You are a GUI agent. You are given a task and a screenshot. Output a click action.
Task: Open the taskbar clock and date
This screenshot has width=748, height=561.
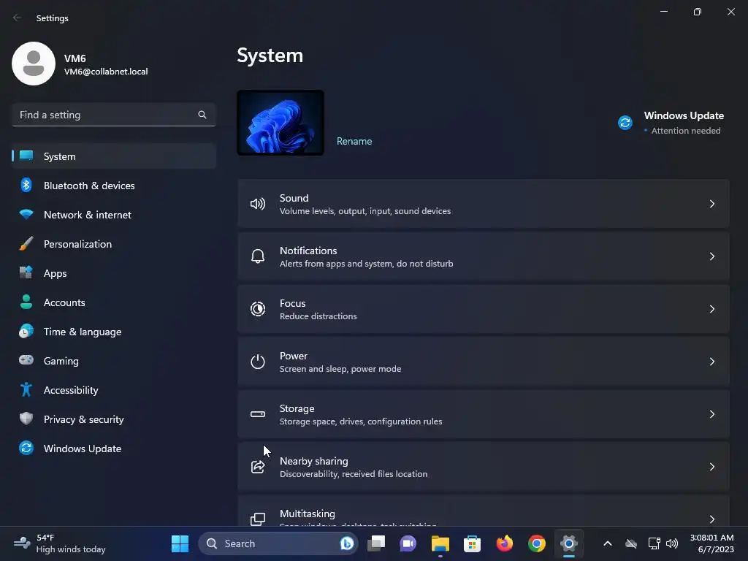click(711, 543)
